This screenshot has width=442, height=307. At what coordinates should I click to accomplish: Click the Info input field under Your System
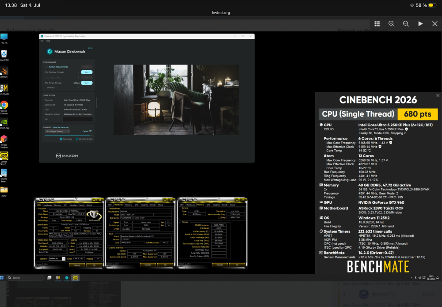pos(78,119)
